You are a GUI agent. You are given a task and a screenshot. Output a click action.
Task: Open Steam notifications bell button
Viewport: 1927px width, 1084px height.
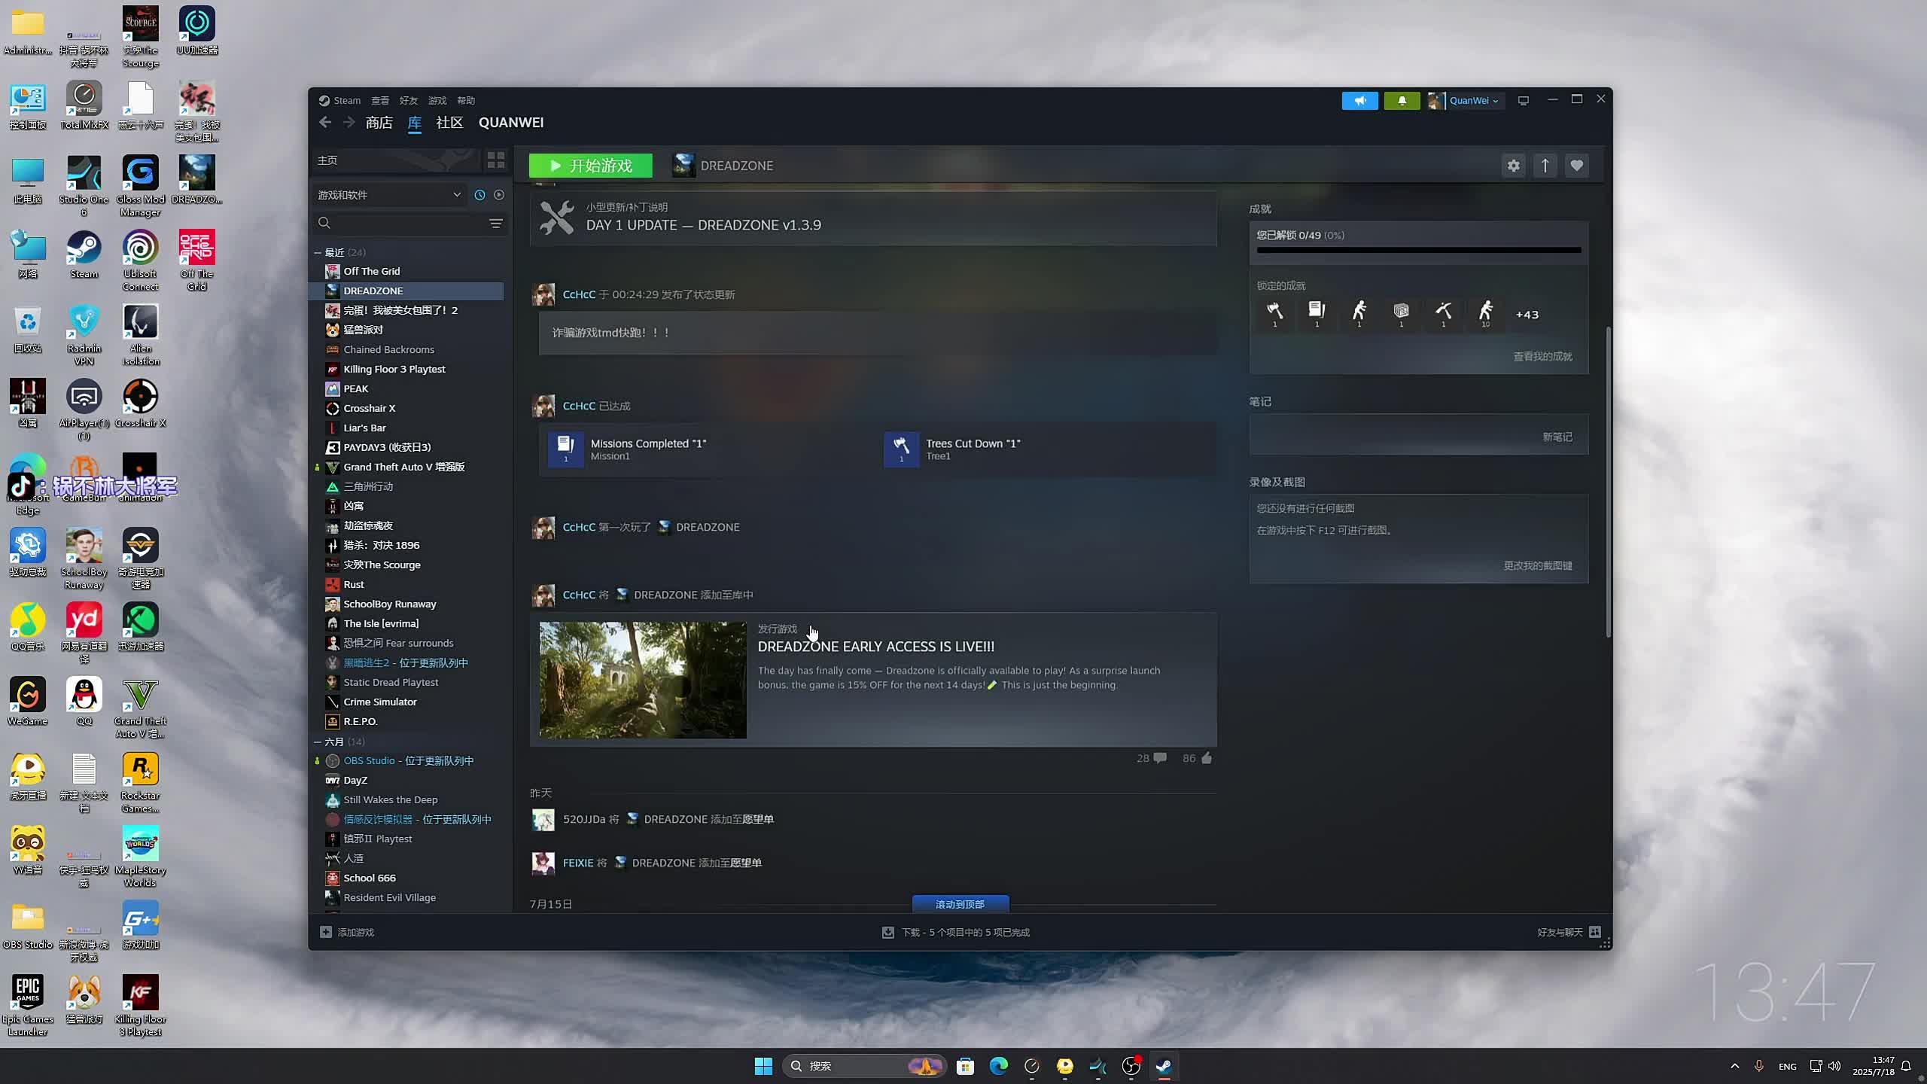[1402, 100]
